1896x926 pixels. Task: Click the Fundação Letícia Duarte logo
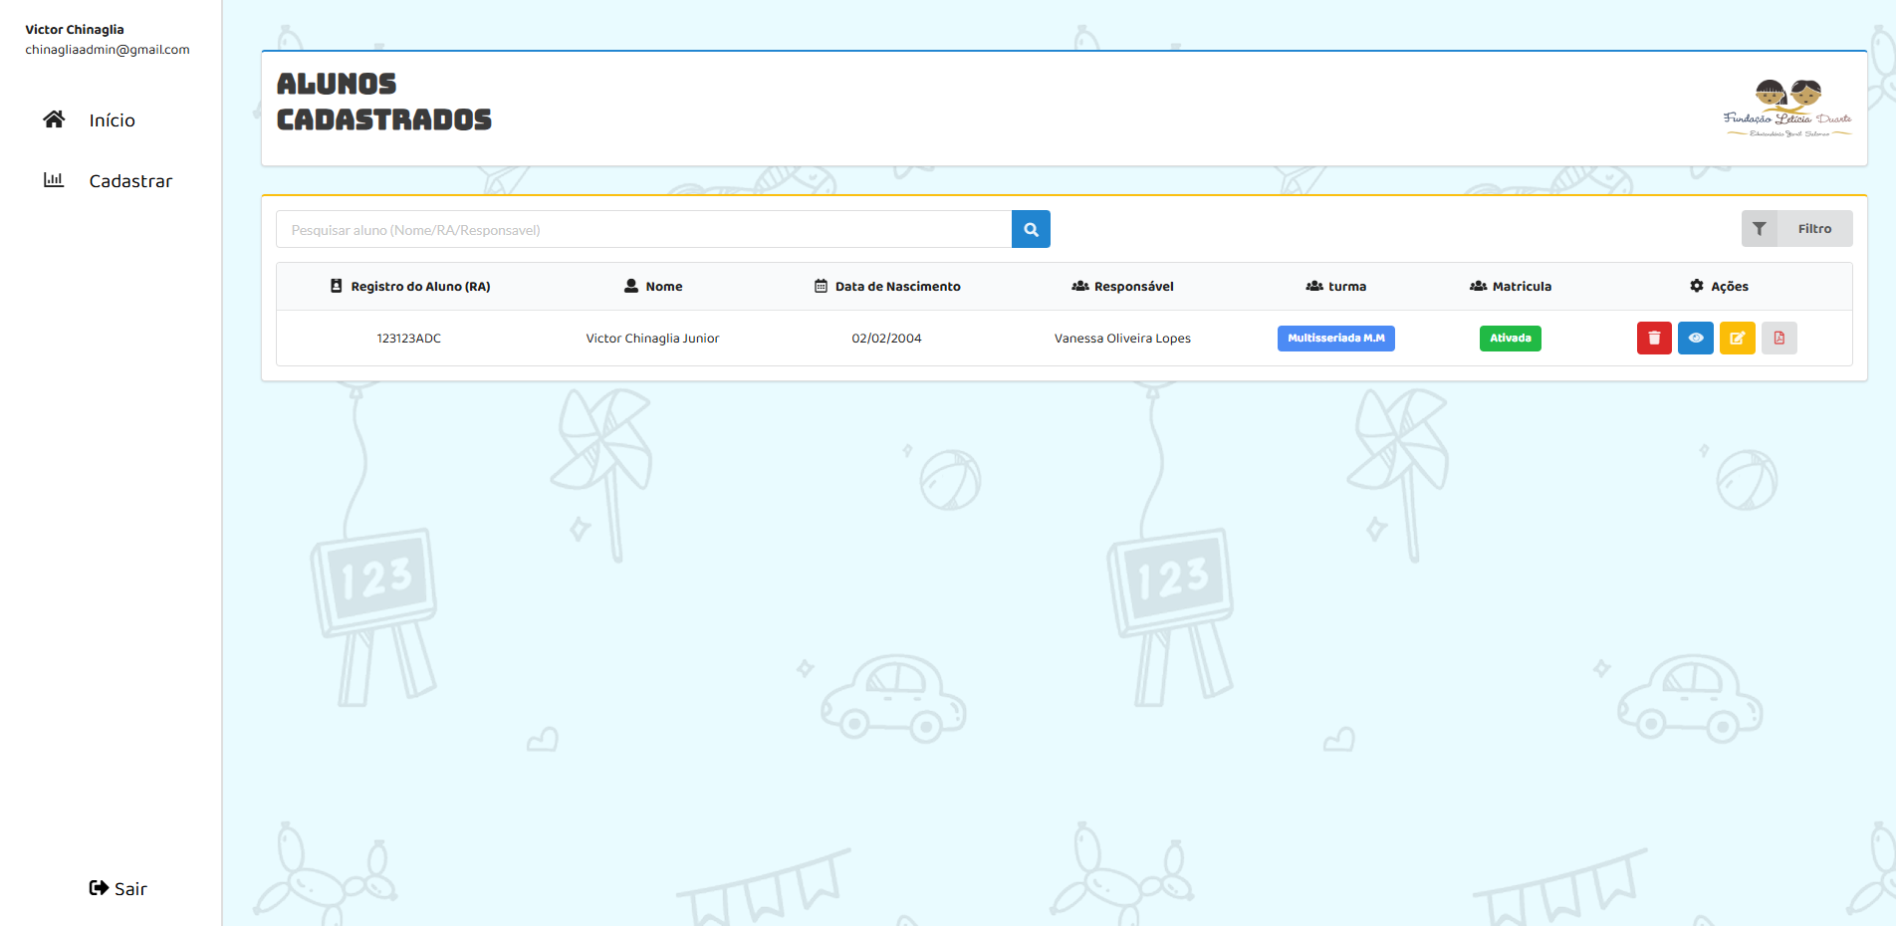coord(1786,109)
